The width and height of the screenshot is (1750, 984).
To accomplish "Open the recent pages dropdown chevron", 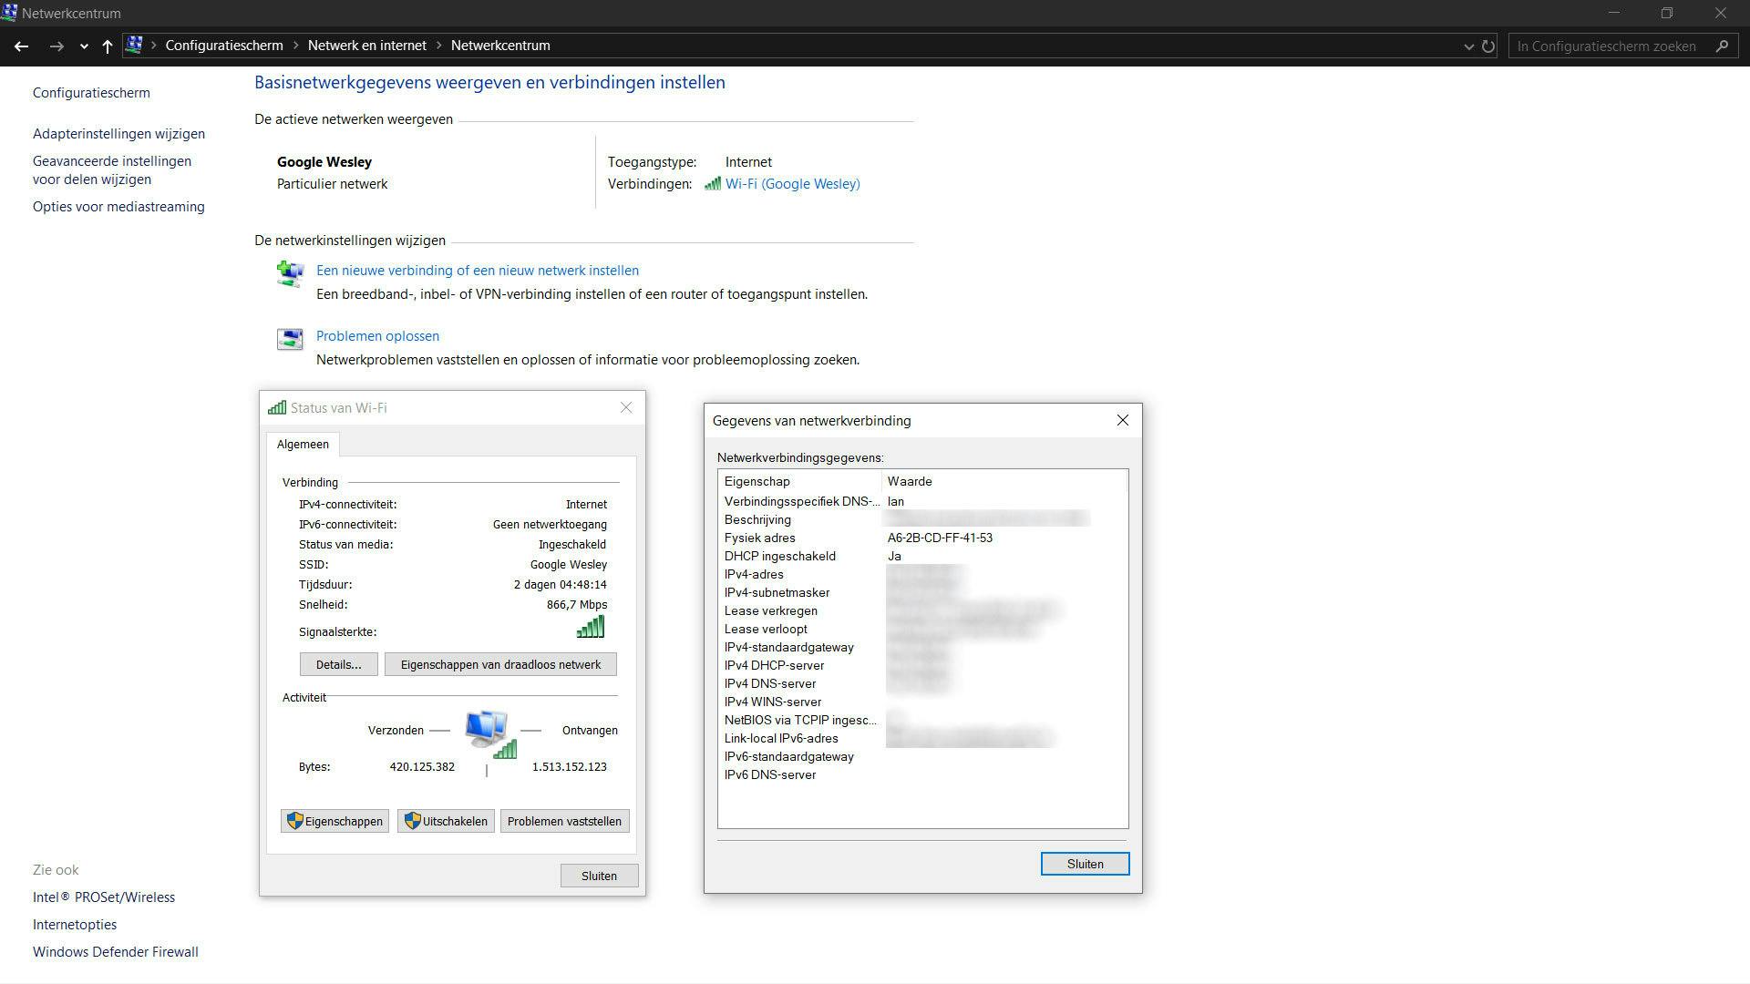I will click(83, 46).
